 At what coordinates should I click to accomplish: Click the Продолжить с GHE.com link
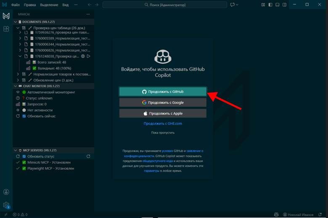click(x=163, y=124)
